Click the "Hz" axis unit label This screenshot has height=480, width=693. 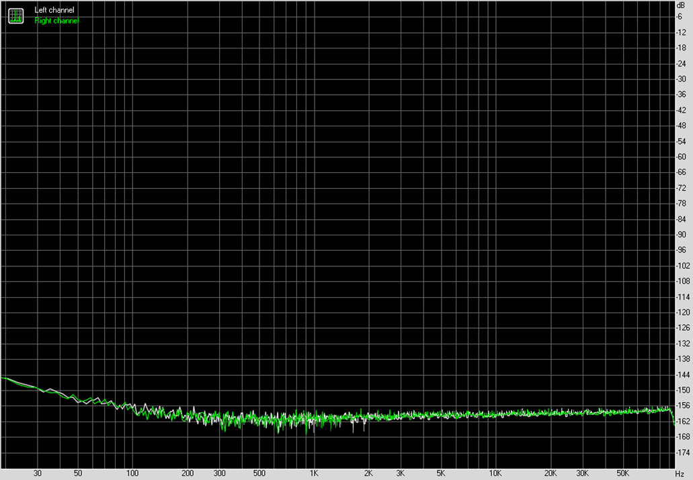click(x=680, y=474)
